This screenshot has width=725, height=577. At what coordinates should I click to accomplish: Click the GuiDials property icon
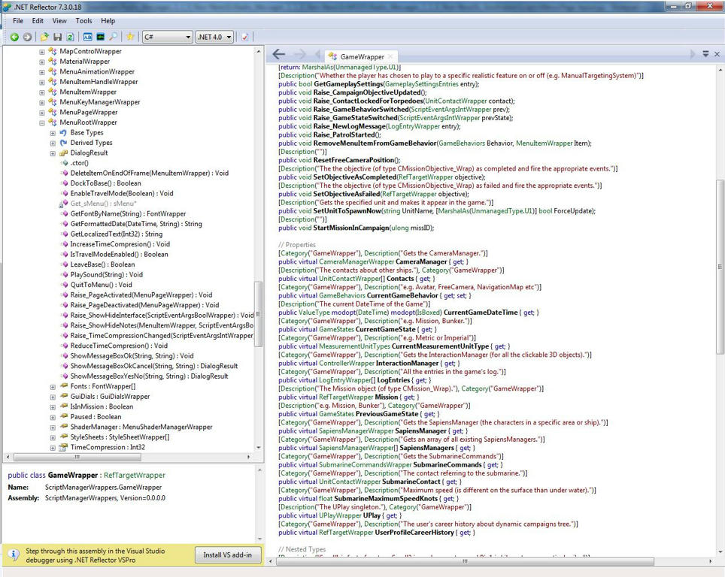pyautogui.click(x=63, y=397)
